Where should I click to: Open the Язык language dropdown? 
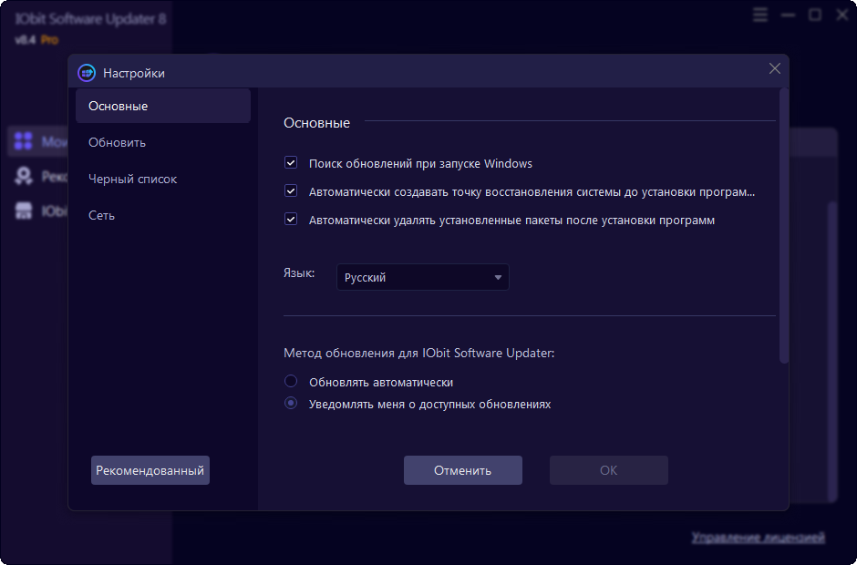pyautogui.click(x=423, y=277)
